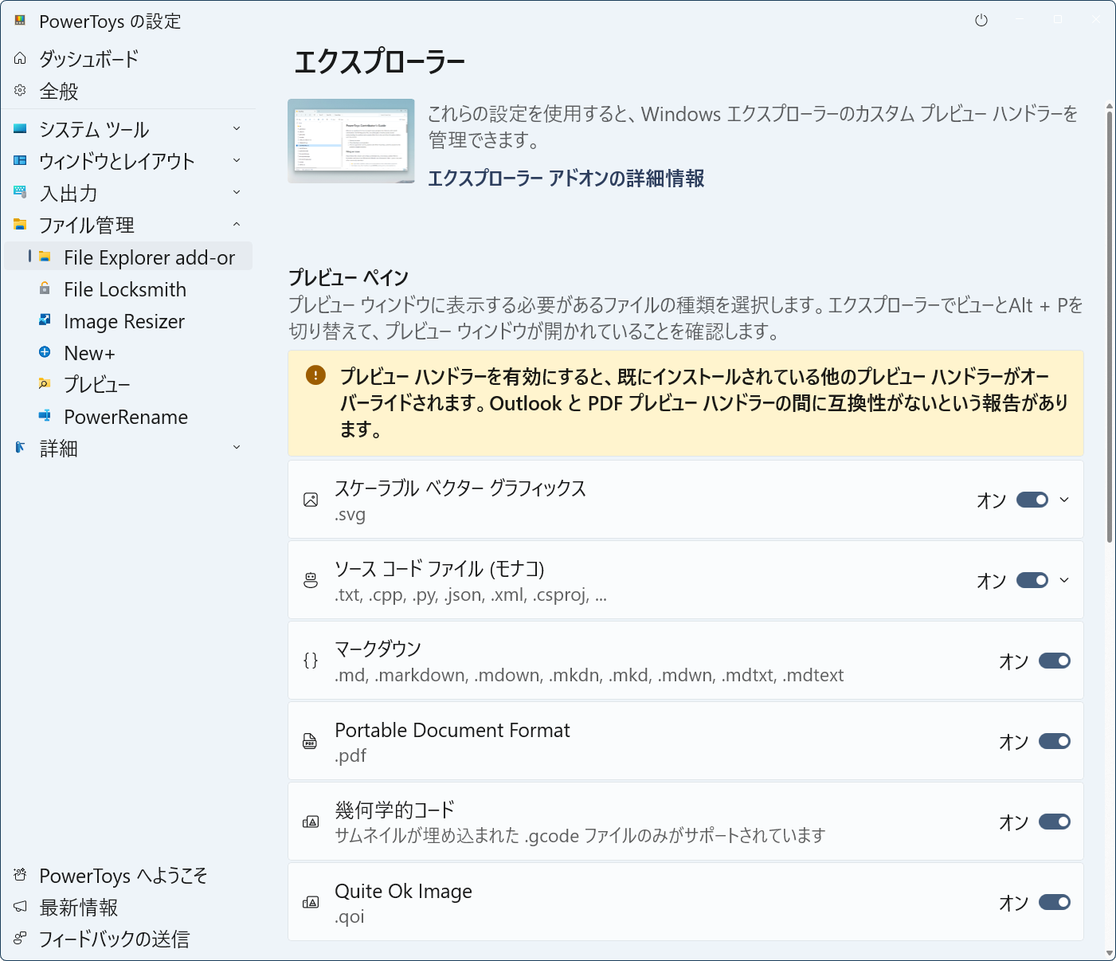Toggle the マークダウン preview switch

coord(1055,661)
